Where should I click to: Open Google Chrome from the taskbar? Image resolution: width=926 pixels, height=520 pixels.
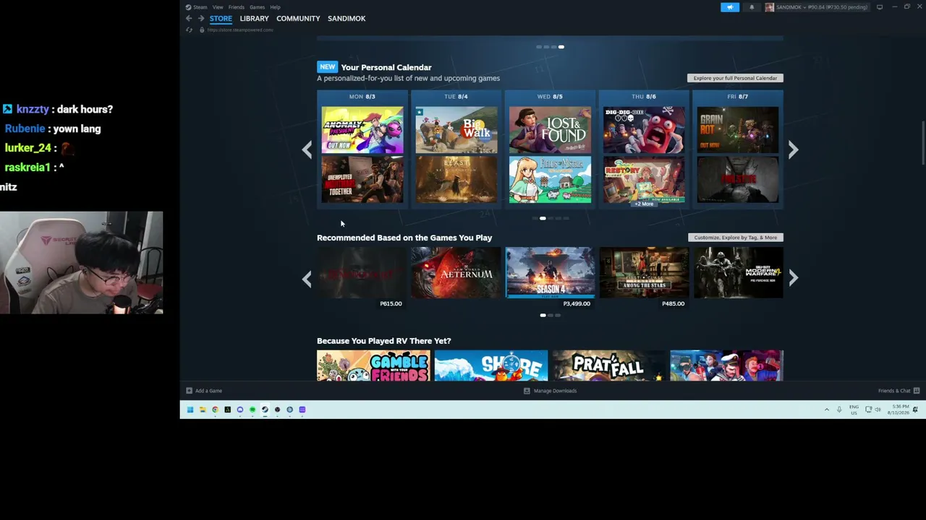click(215, 409)
